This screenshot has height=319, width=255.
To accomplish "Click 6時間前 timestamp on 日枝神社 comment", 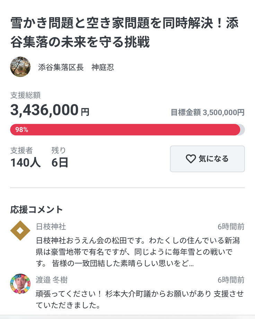I will [x=231, y=227].
